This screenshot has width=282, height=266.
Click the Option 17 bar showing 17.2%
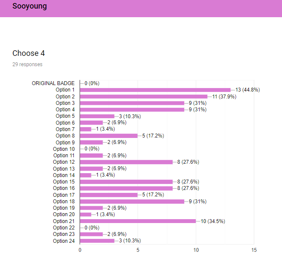pyautogui.click(x=109, y=195)
